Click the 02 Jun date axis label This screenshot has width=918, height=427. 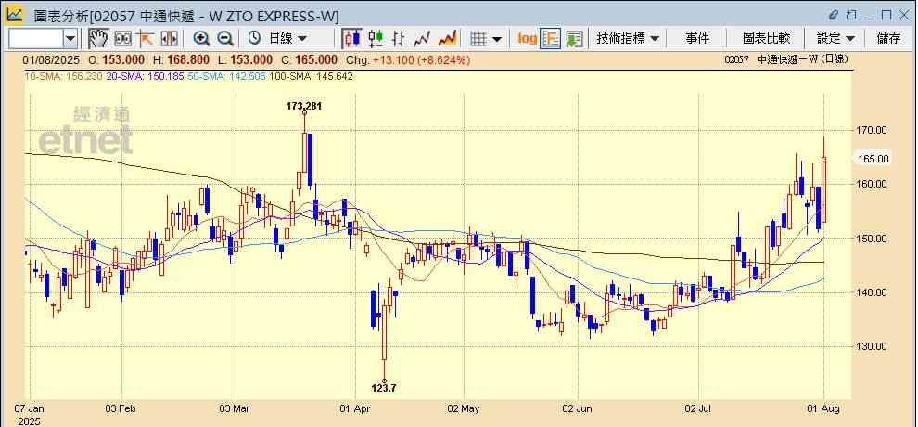[x=578, y=408]
